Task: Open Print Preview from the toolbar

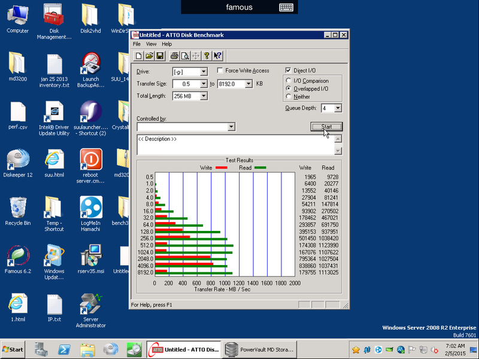Action: [185, 56]
